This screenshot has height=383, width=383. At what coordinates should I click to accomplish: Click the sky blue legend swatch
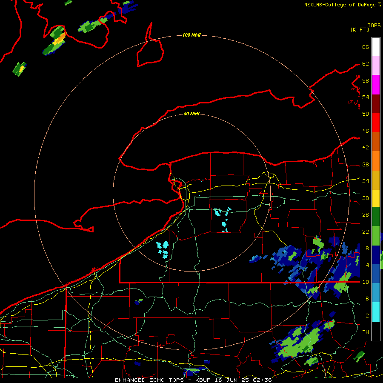pos(376,293)
